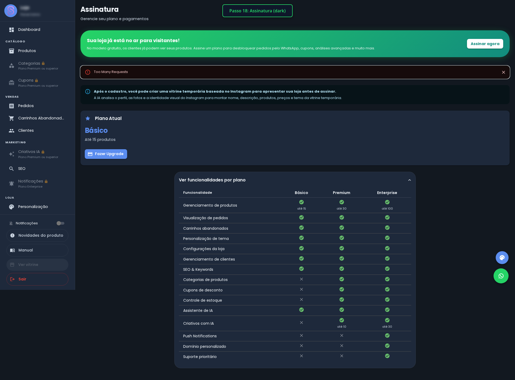Go to Produtos menu item
This screenshot has width=515, height=380.
(37, 51)
